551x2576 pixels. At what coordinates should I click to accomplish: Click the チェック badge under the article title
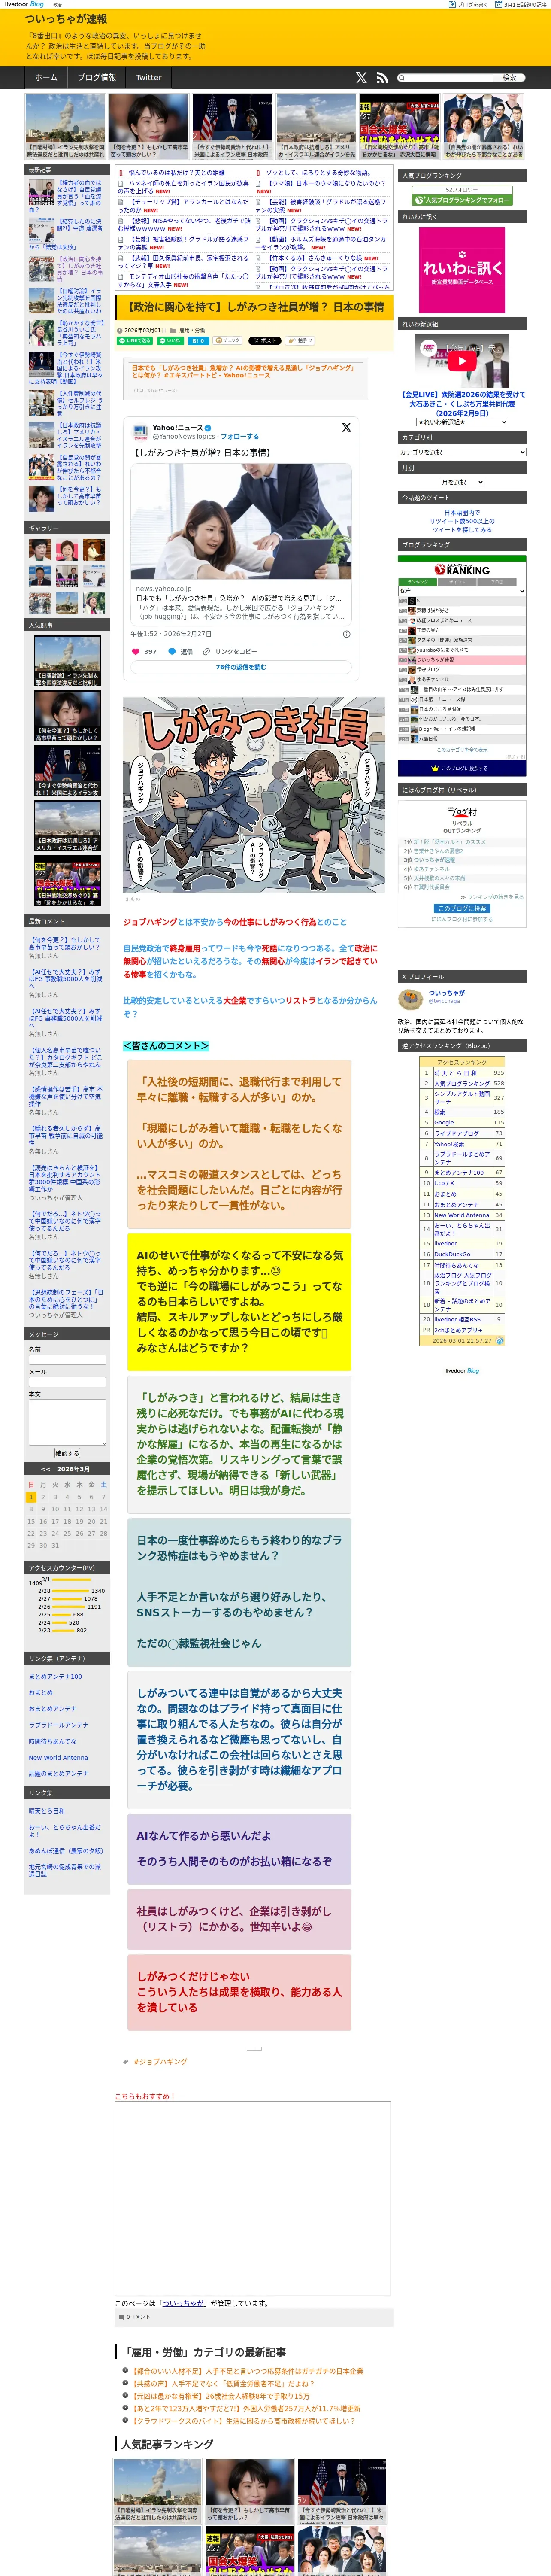(x=228, y=340)
